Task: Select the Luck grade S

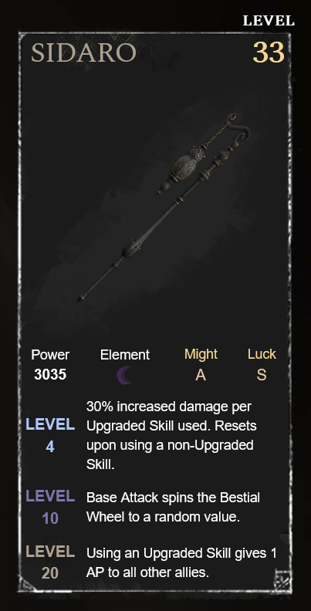Action: (262, 375)
